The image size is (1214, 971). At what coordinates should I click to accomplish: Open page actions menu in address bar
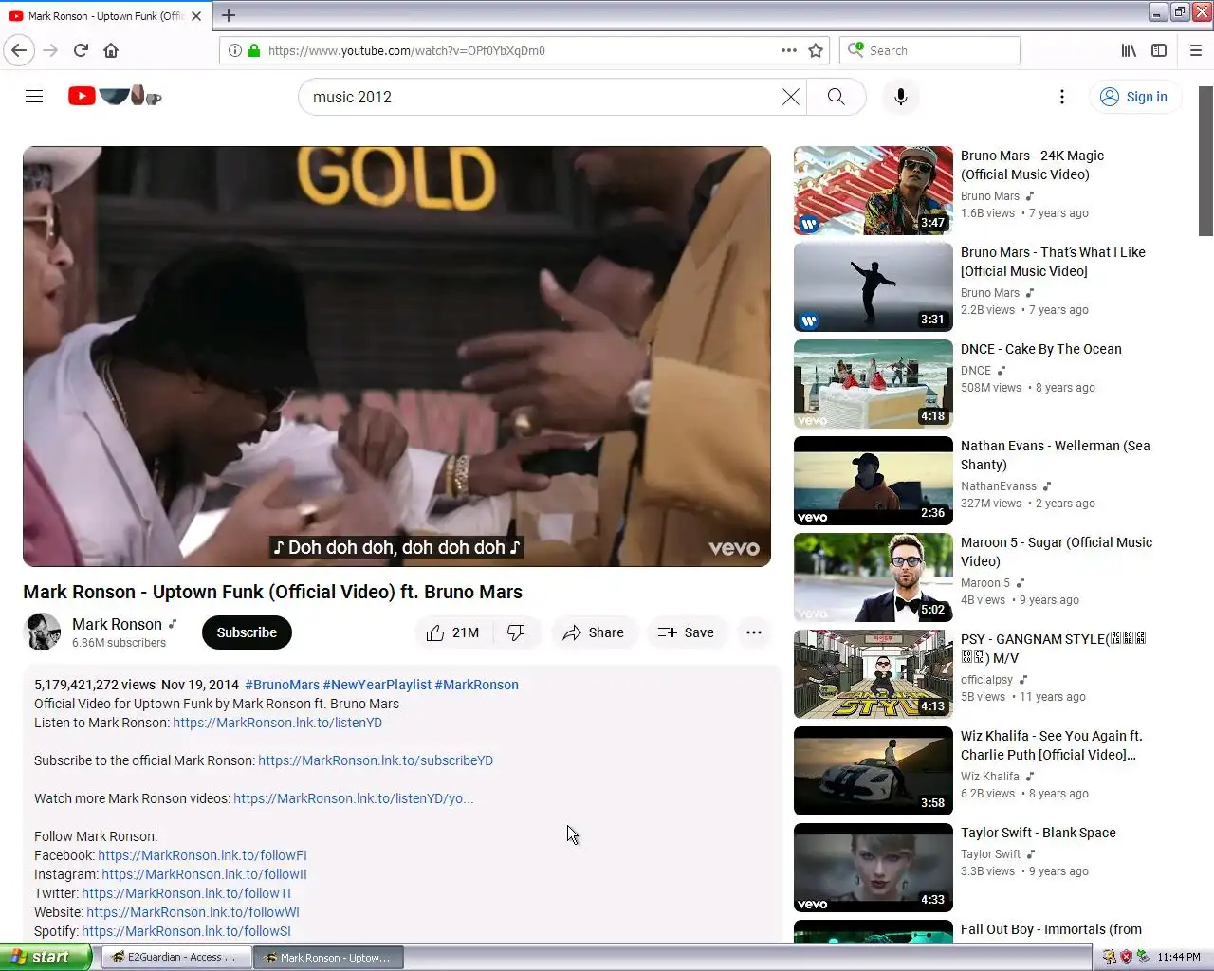tap(789, 50)
